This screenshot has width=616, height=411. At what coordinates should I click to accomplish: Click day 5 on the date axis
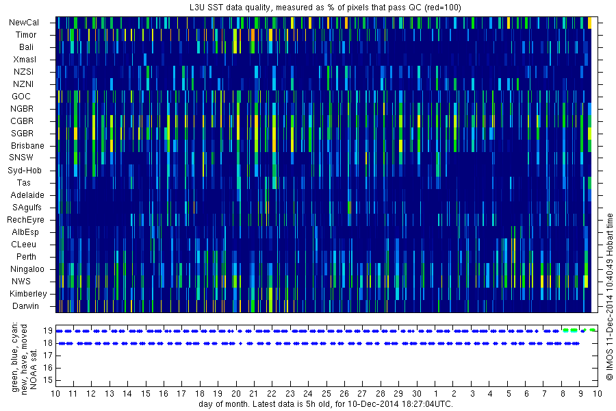pyautogui.click(x=509, y=394)
